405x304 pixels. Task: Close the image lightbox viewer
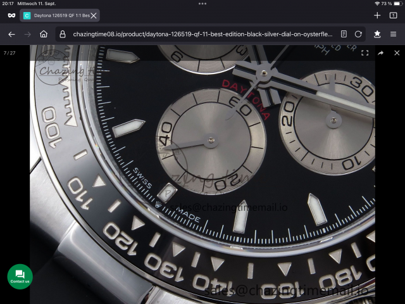(x=397, y=53)
